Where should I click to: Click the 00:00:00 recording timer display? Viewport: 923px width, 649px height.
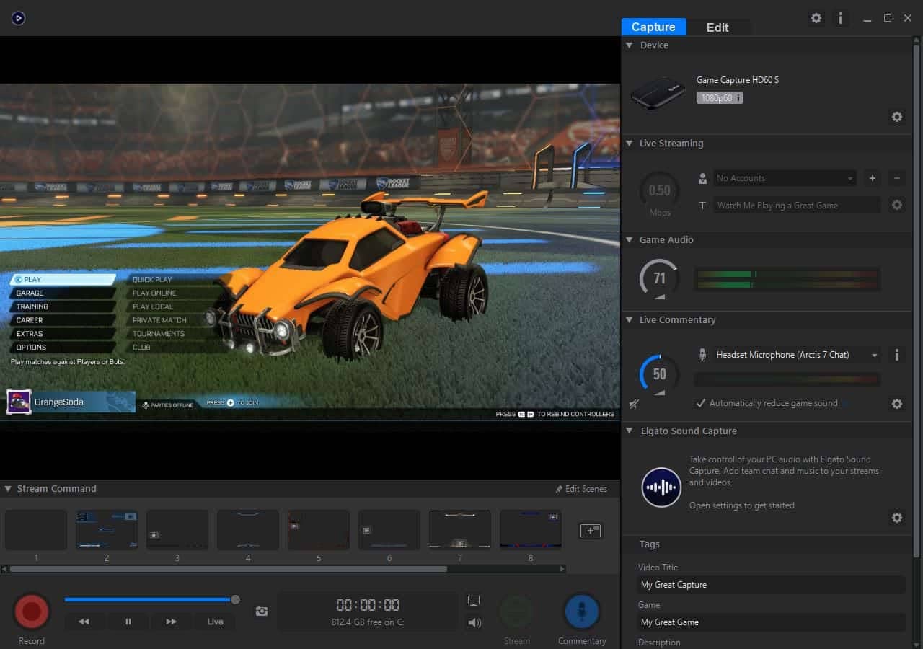368,605
